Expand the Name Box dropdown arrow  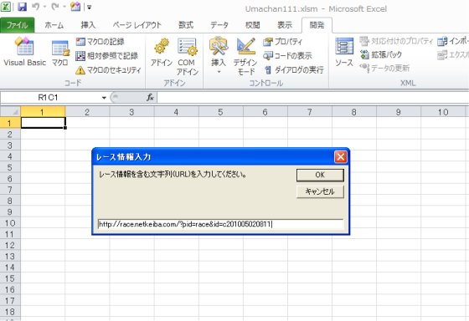[x=104, y=98]
